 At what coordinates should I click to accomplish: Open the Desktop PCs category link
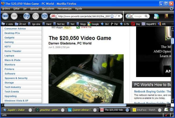tap(12, 33)
